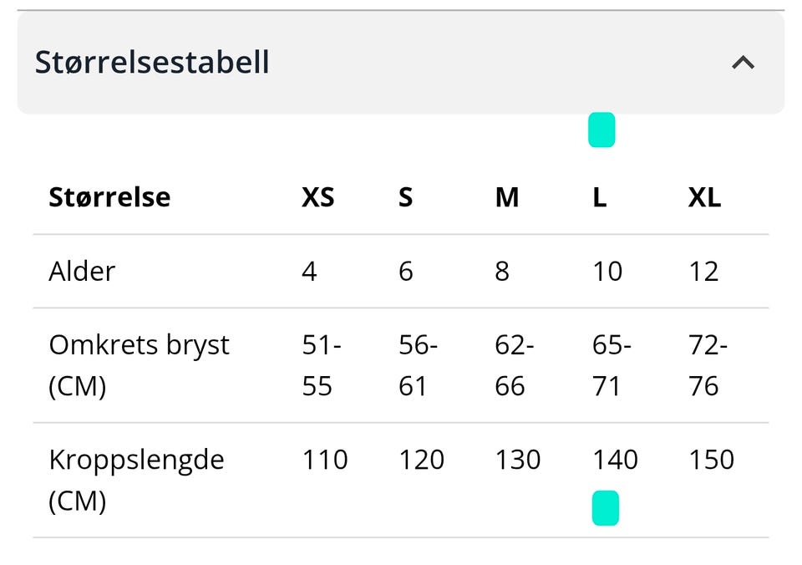This screenshot has height=565, width=802.
Task: Select the L size column header
Action: pos(599,197)
